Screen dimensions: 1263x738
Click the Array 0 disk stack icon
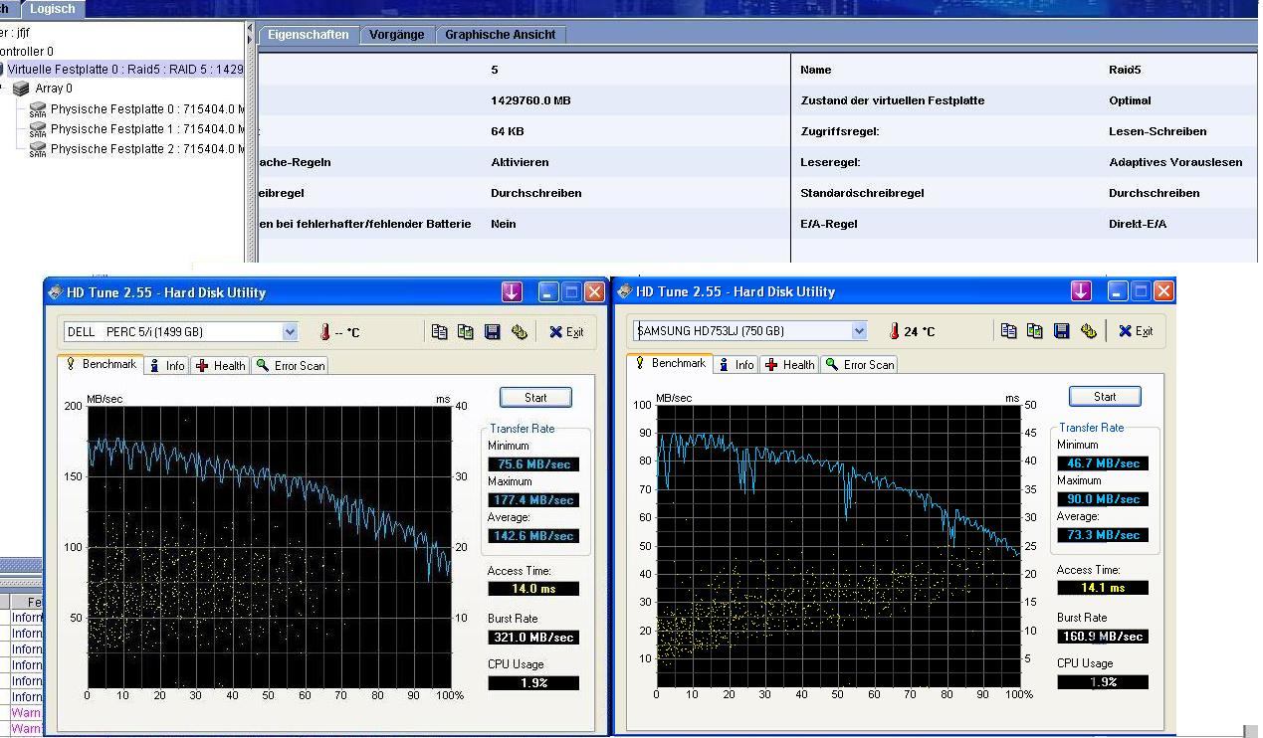(x=21, y=89)
